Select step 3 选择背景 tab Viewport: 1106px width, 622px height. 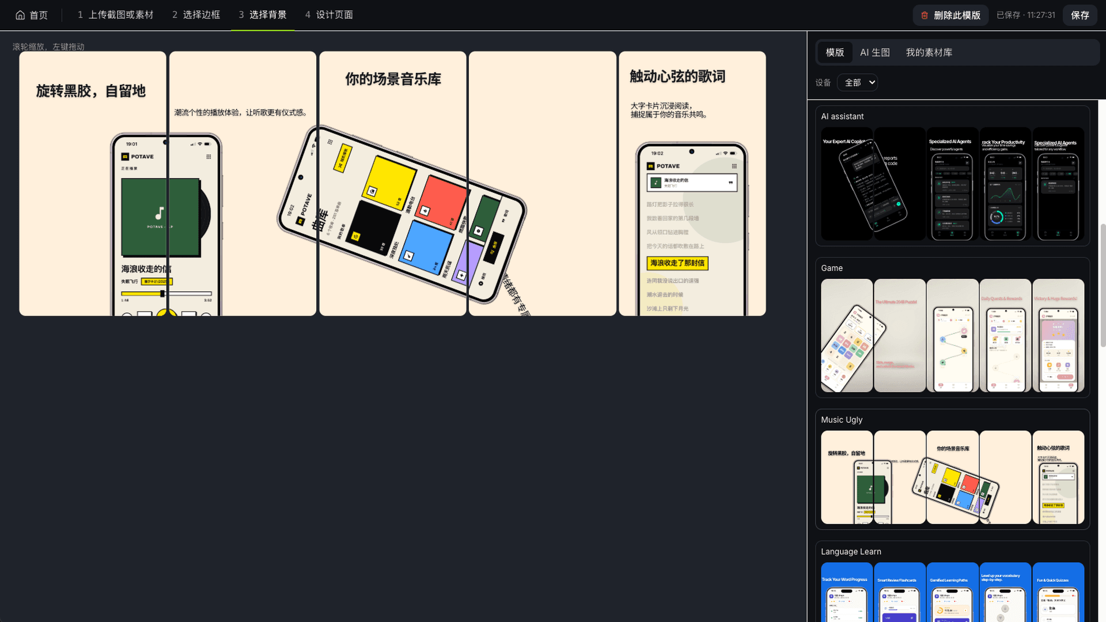click(x=263, y=15)
